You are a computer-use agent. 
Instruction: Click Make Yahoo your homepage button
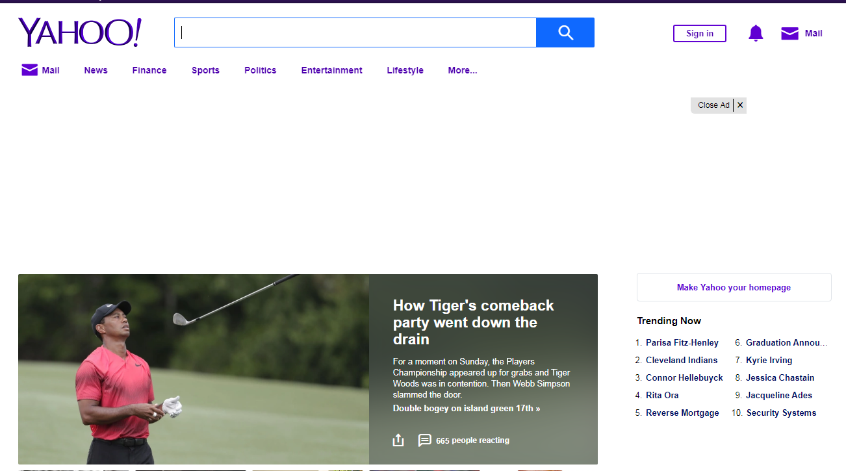tap(734, 287)
